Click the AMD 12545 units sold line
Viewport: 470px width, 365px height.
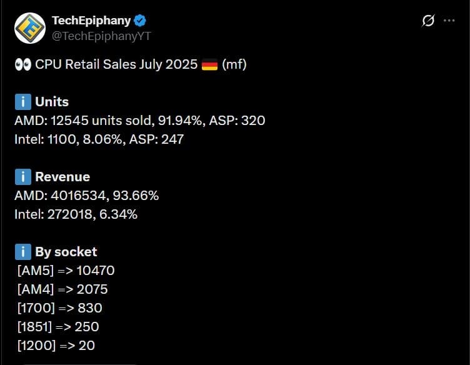(139, 121)
